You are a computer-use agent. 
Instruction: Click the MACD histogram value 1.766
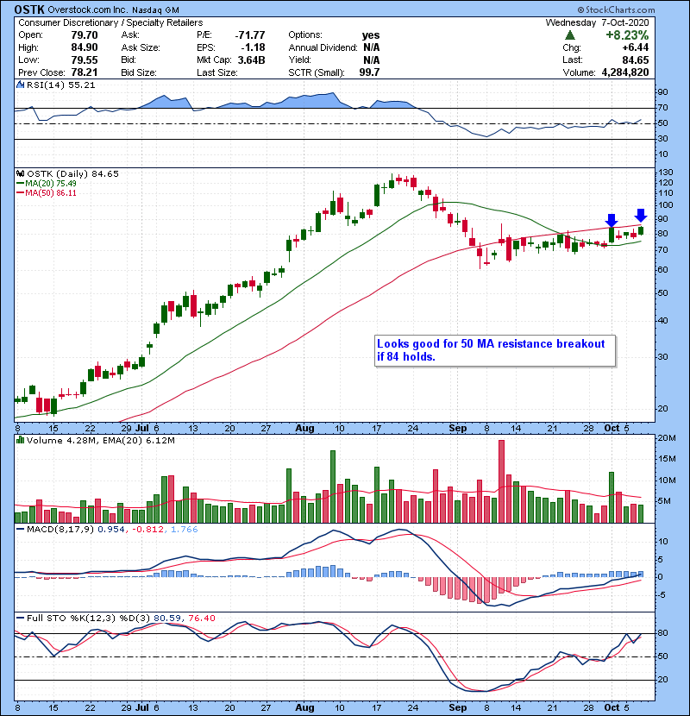(184, 530)
